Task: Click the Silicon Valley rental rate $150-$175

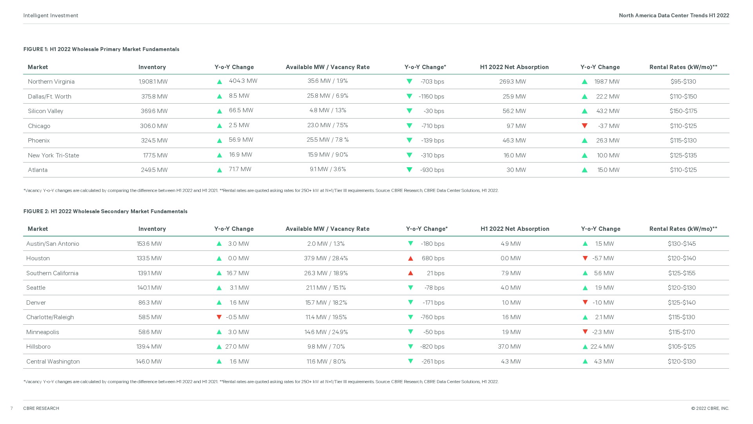Action: pos(683,111)
